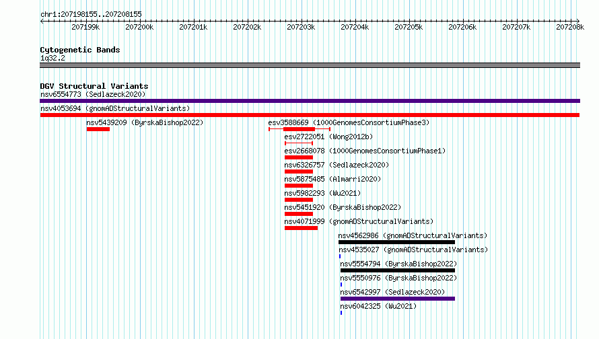Viewport: 599px width, 339px height.
Task: Select the red nsv4053694 variant bar
Action: [310, 115]
